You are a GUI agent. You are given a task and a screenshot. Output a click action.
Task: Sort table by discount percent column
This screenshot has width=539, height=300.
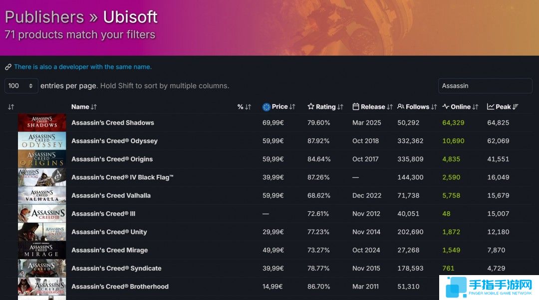244,107
